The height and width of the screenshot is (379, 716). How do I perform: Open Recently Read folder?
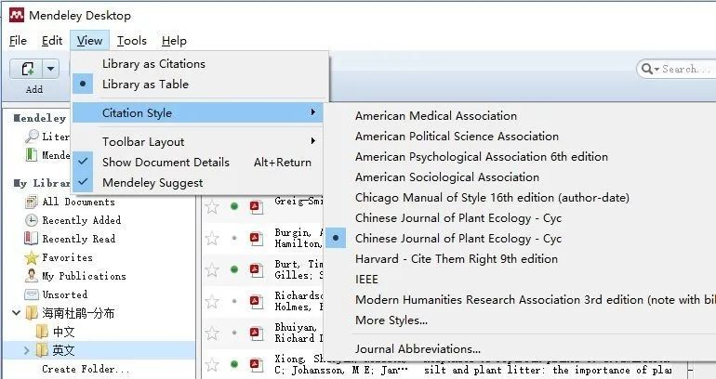point(70,239)
